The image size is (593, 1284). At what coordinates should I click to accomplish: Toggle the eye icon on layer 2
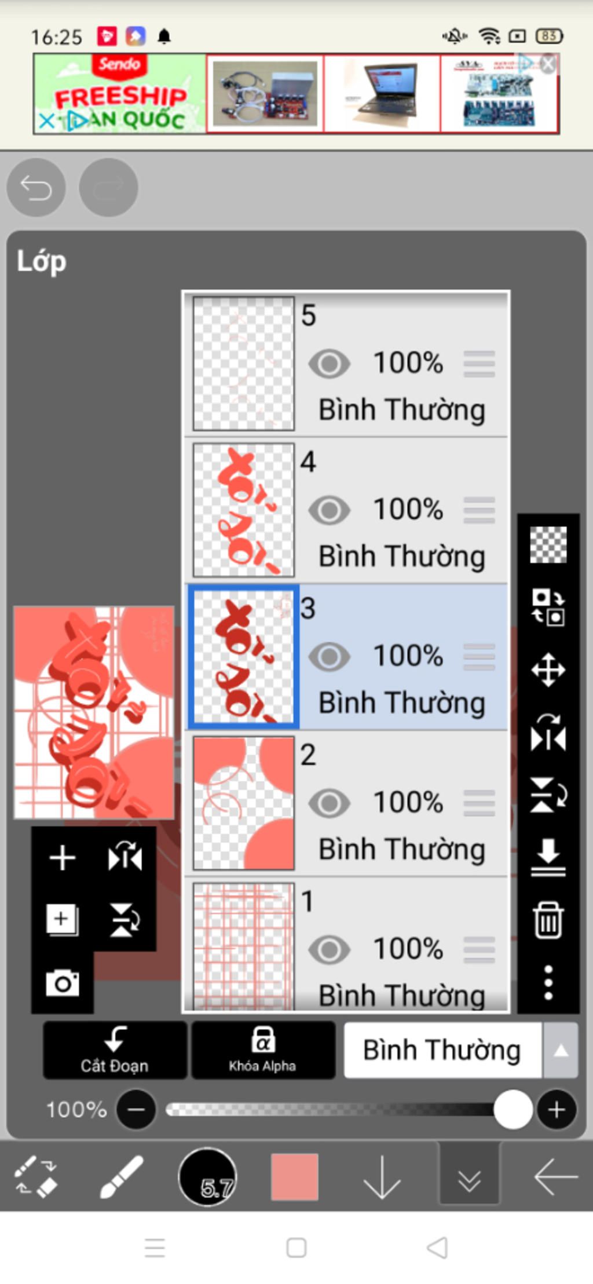coord(329,803)
